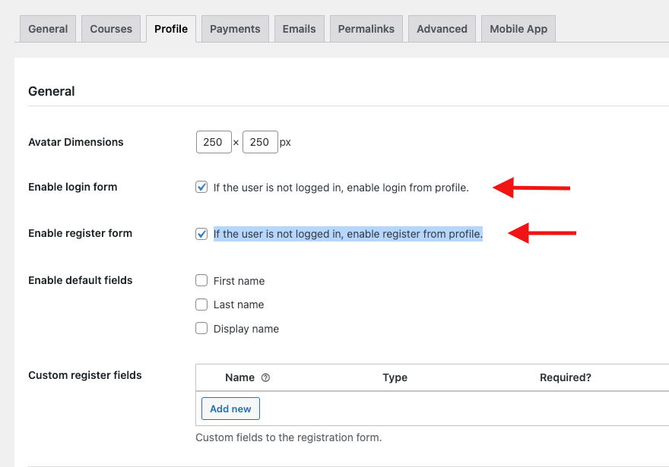Click the login form description label

(341, 188)
